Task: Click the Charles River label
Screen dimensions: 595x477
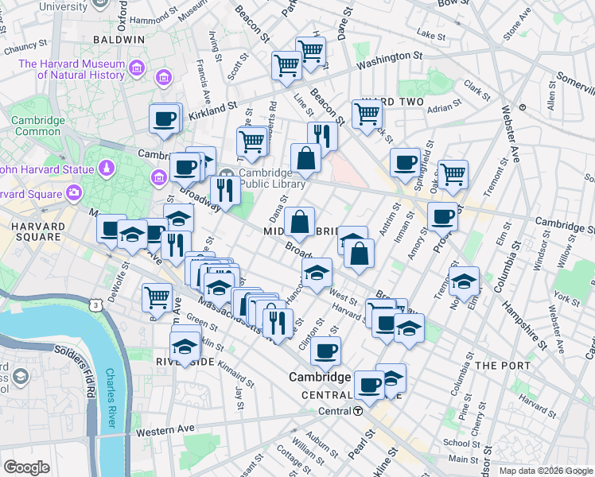Action: [x=111, y=397]
